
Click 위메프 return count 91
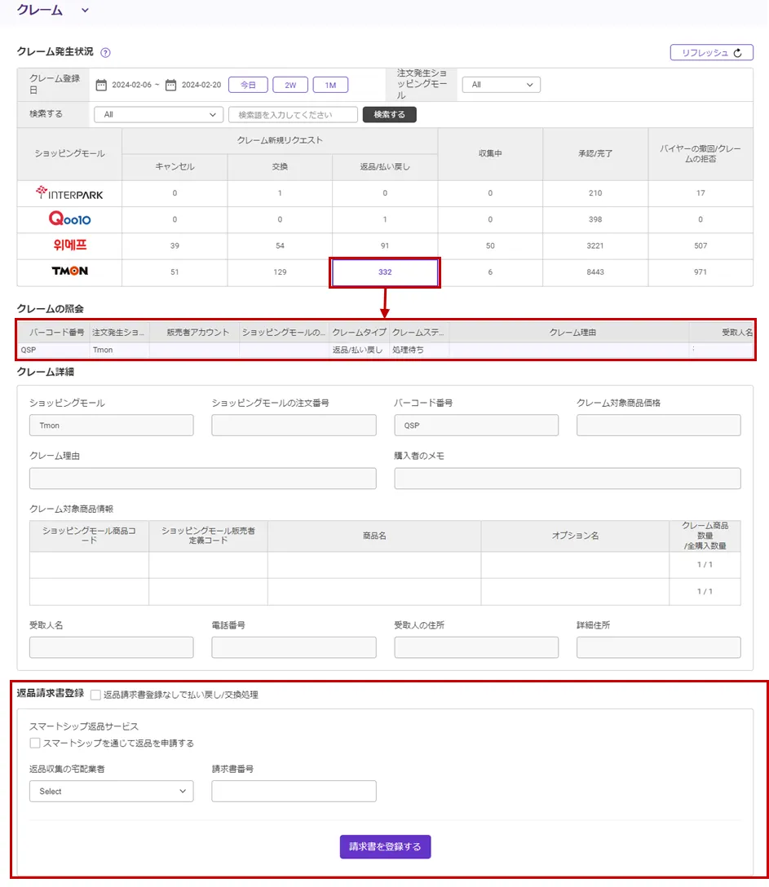click(385, 246)
